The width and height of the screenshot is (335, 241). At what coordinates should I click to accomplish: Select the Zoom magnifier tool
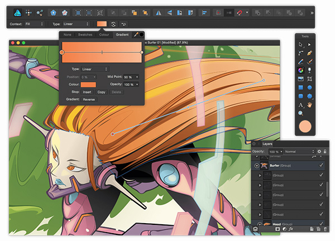(300, 113)
